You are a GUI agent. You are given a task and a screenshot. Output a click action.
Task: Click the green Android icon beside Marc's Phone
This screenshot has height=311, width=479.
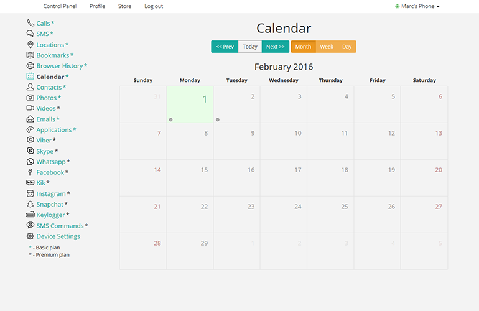397,6
